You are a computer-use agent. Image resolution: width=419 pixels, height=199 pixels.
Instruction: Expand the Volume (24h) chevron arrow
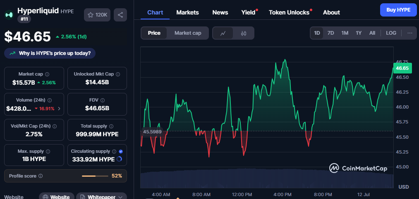click(x=59, y=109)
